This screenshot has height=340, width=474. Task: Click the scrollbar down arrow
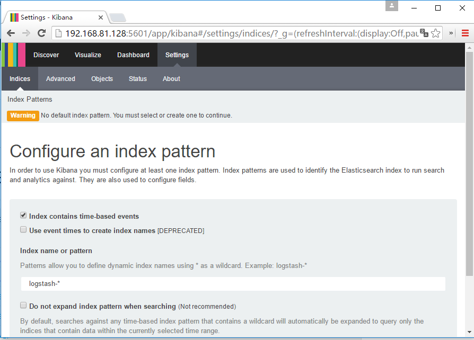pyautogui.click(x=469, y=332)
